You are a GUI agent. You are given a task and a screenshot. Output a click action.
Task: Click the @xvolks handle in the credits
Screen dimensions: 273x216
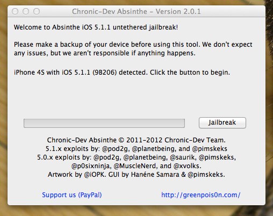click(188, 166)
